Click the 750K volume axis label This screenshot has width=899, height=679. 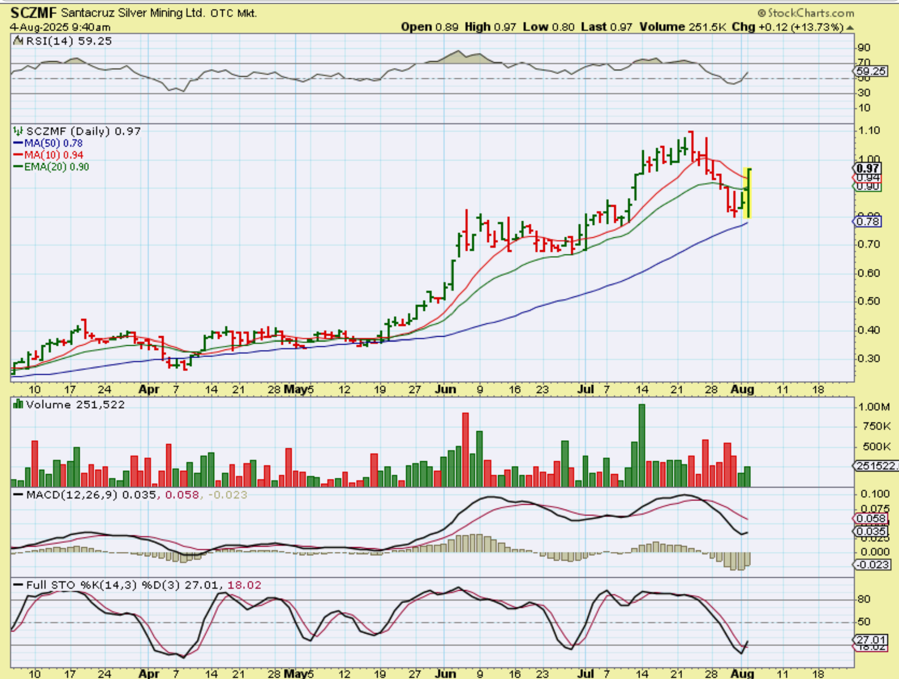coord(877,426)
